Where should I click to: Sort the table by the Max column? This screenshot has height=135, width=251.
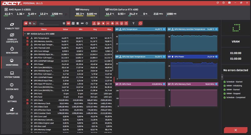click(109, 29)
